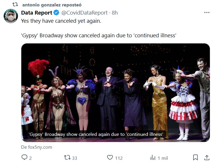This screenshot has height=165, width=216.
Task: Click the reply speech bubble icon
Action: (25, 158)
